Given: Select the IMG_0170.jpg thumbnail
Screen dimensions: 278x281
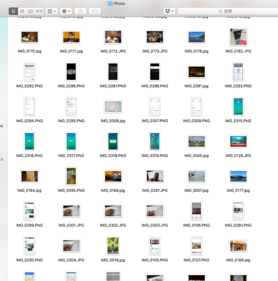Looking at the screenshot, I should (x=30, y=37).
